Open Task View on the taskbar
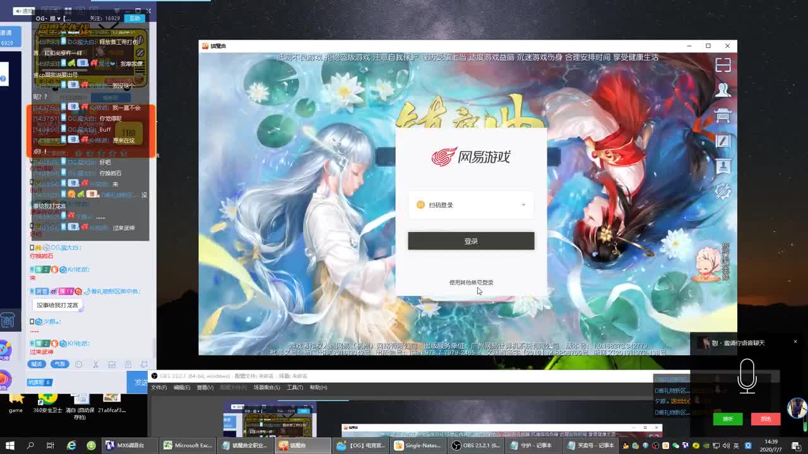Viewport: 808px width, 454px height. [x=50, y=445]
